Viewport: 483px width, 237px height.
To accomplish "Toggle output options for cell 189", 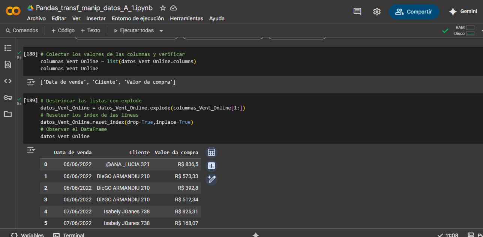I will [31, 150].
